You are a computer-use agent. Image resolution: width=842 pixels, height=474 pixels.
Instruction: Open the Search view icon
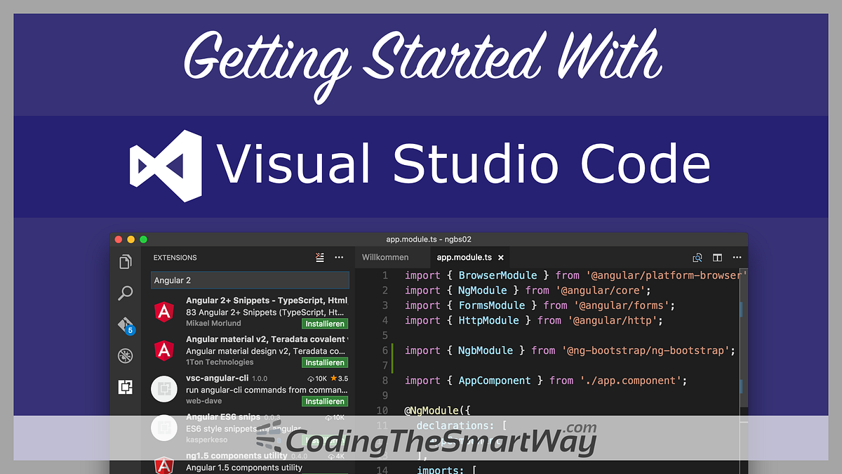[125, 293]
